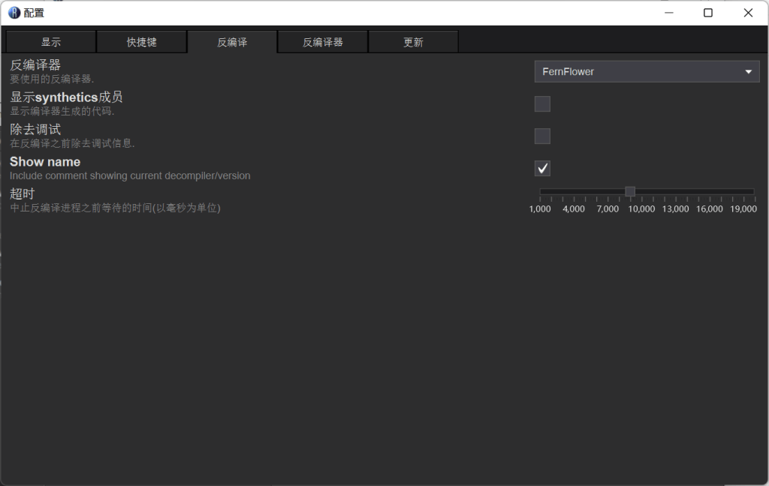This screenshot has height=486, width=769.
Task: Click the dropdown arrow on the decompiler selector
Action: 748,71
